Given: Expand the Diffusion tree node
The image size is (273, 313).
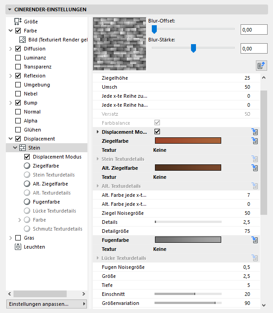Looking at the screenshot, I should 10,49.
